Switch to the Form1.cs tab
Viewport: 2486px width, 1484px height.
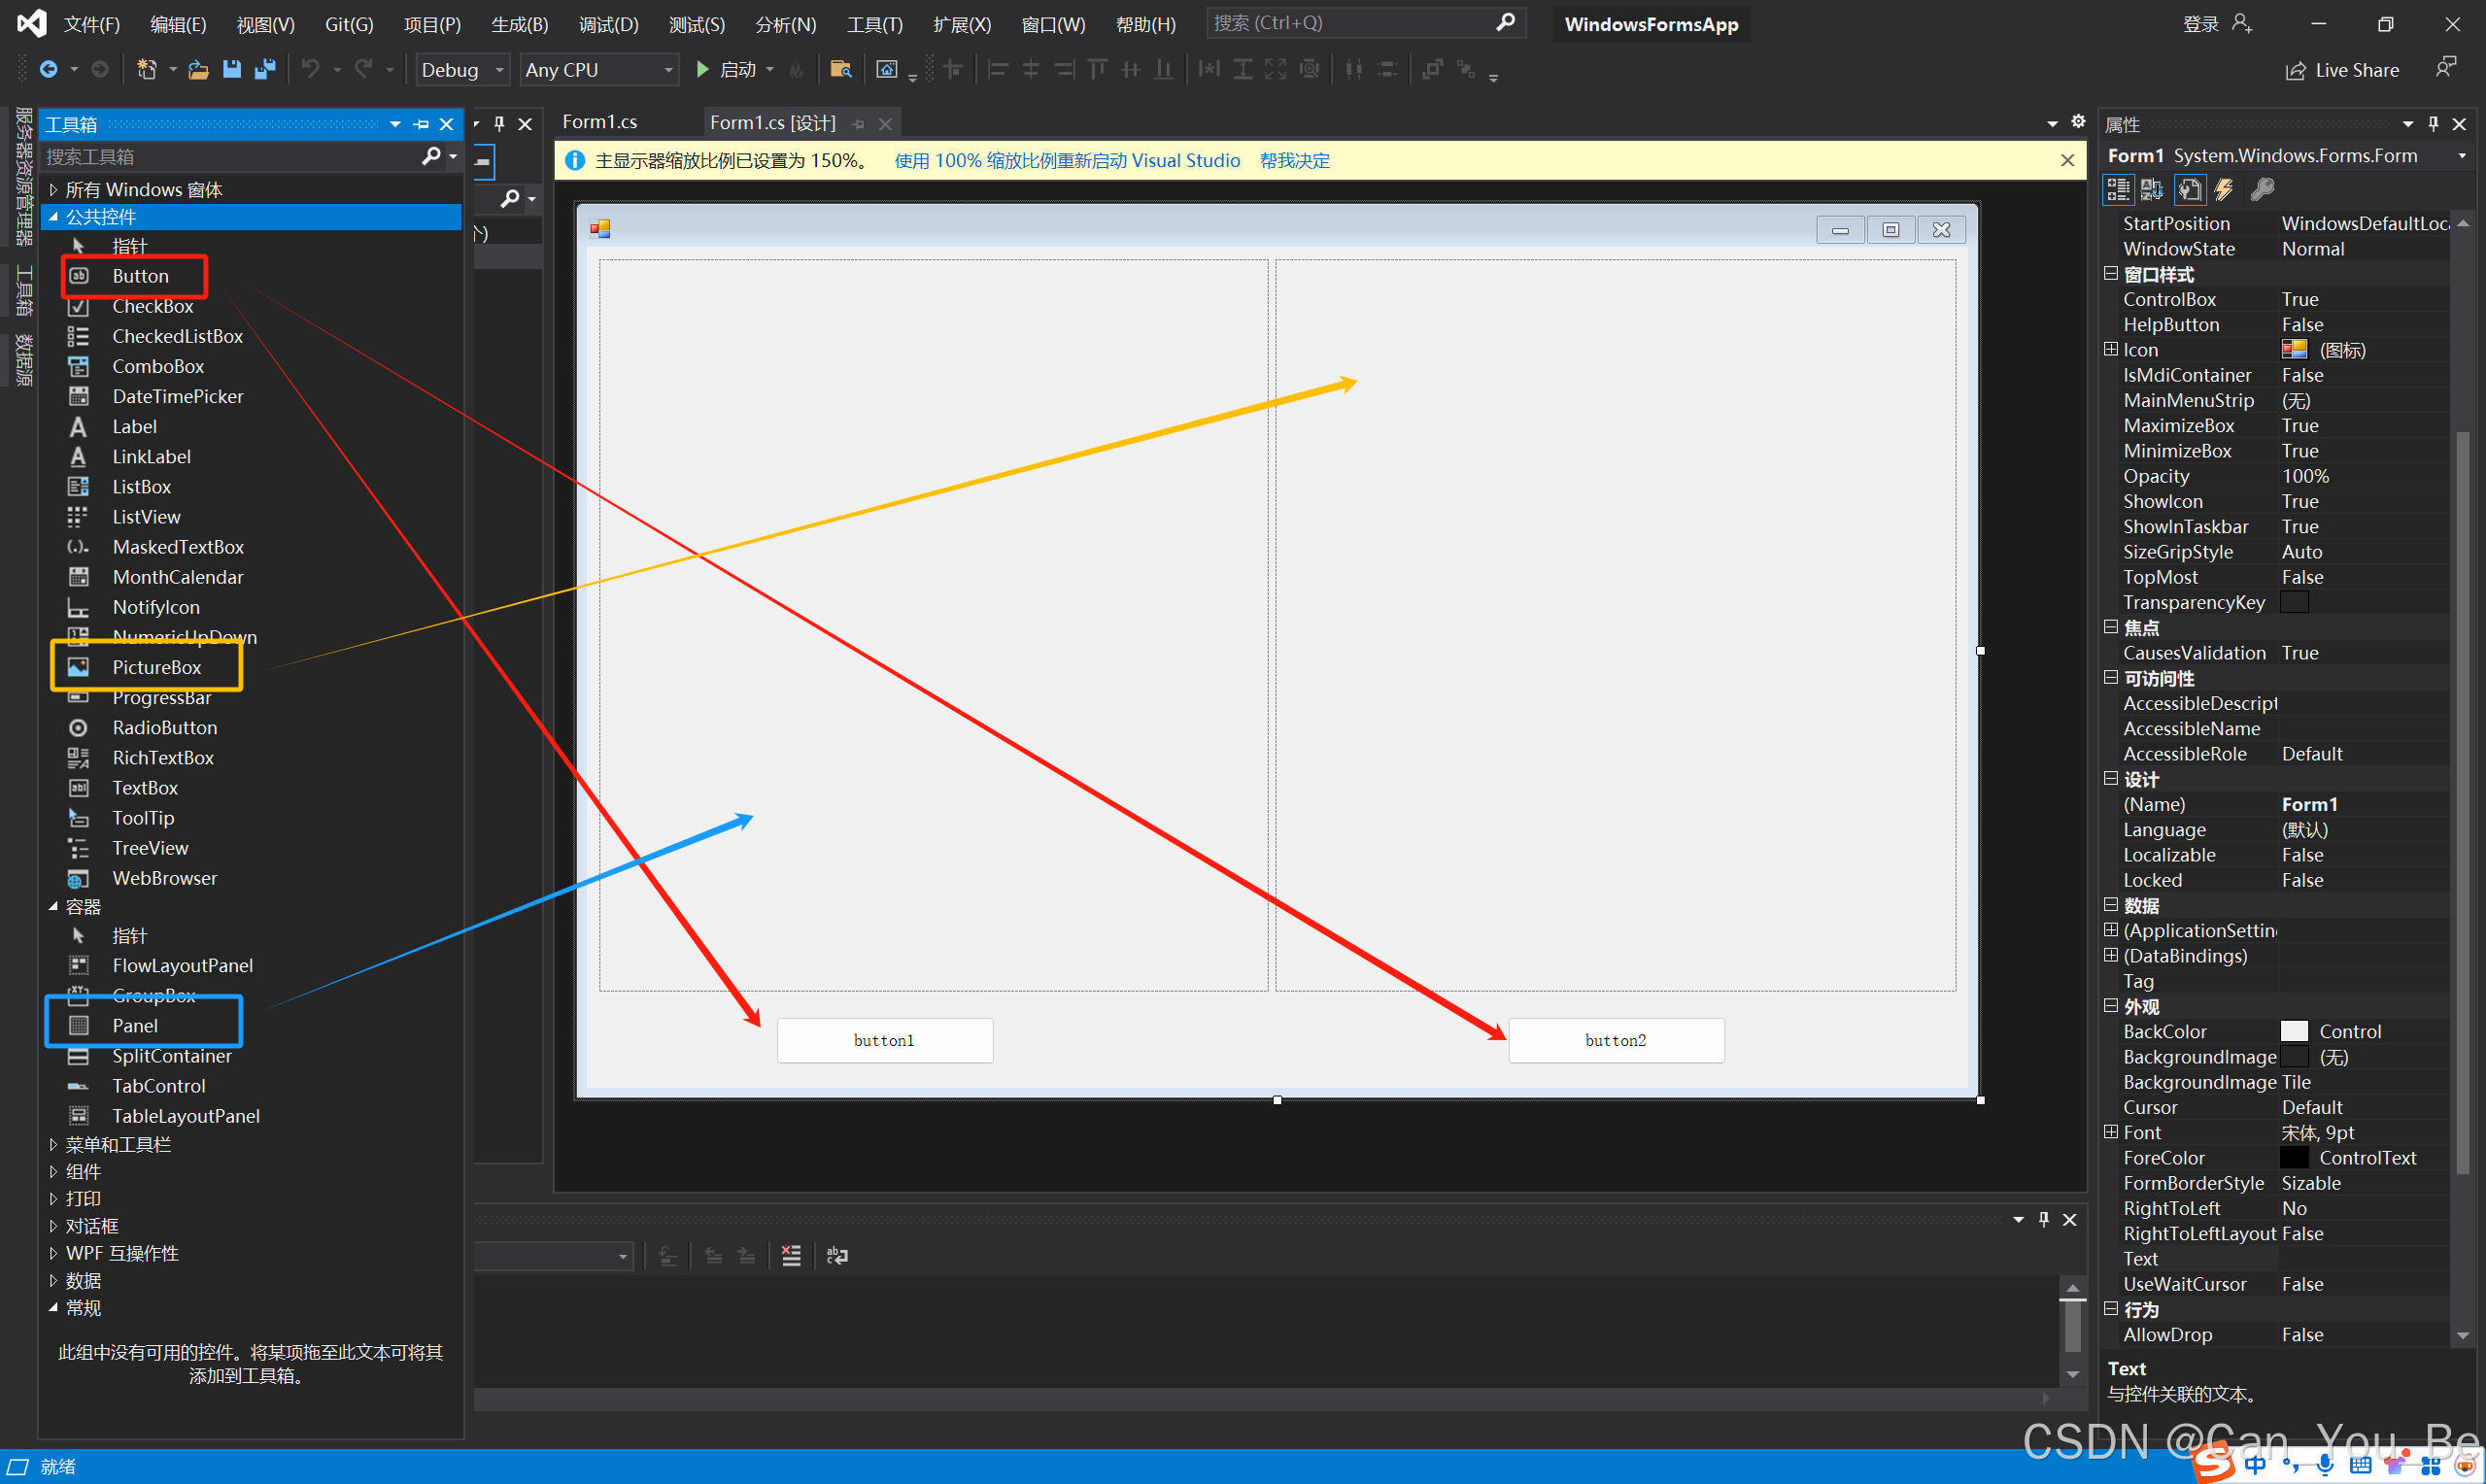[x=599, y=121]
